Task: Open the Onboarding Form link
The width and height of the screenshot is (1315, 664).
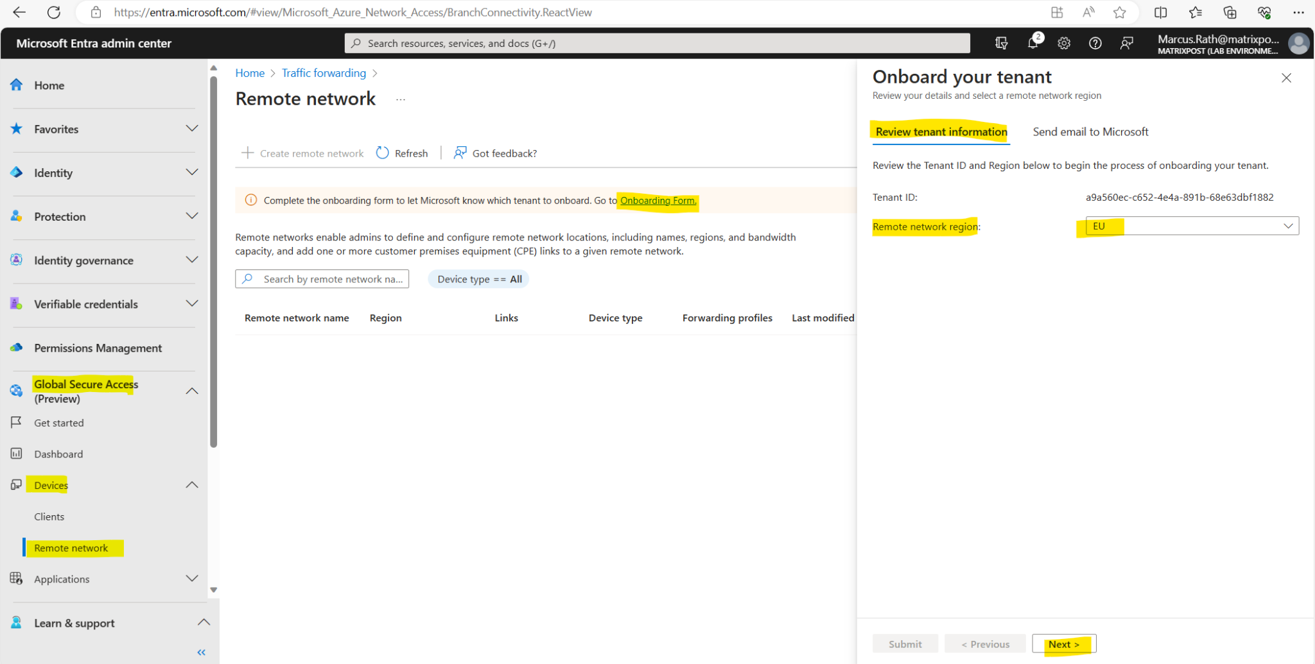Action: coord(657,200)
